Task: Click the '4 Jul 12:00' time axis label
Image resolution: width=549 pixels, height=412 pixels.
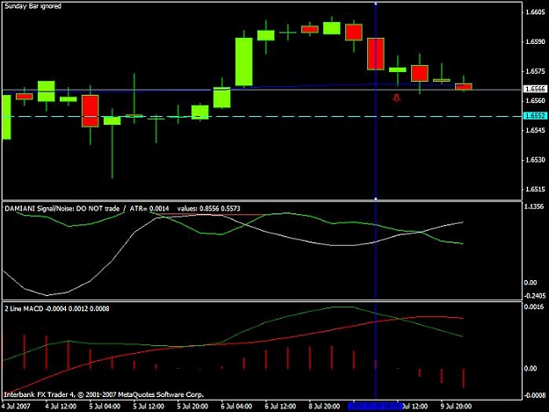Action: pos(61,407)
